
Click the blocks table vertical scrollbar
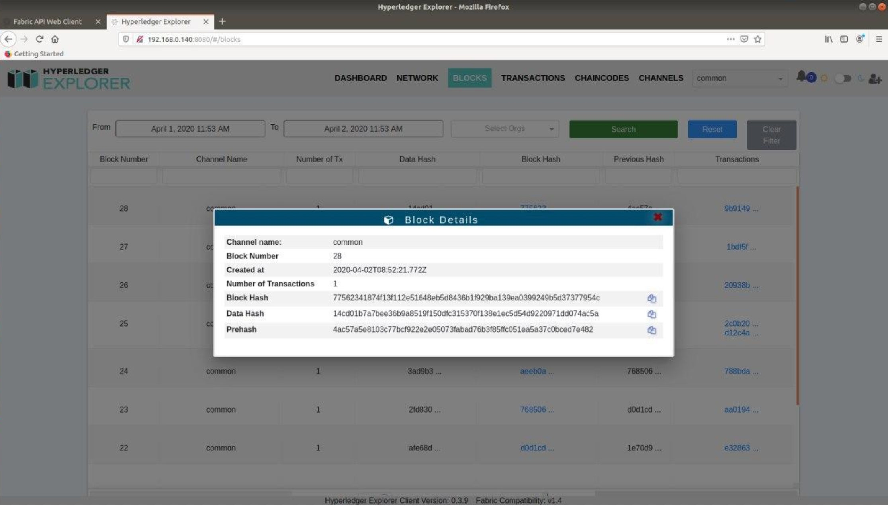(x=798, y=294)
